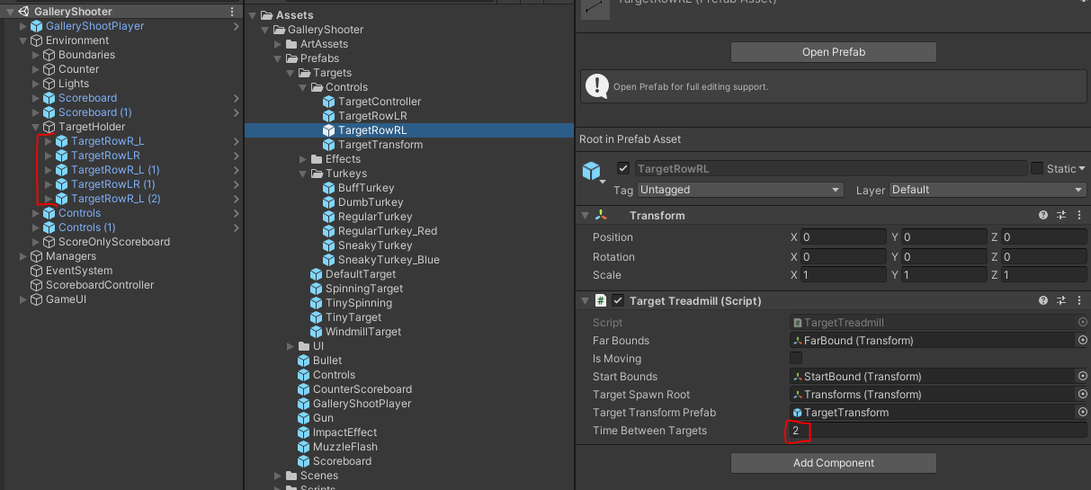Disable the Target Treadmill script checkbox
The width and height of the screenshot is (1091, 490).
point(618,300)
